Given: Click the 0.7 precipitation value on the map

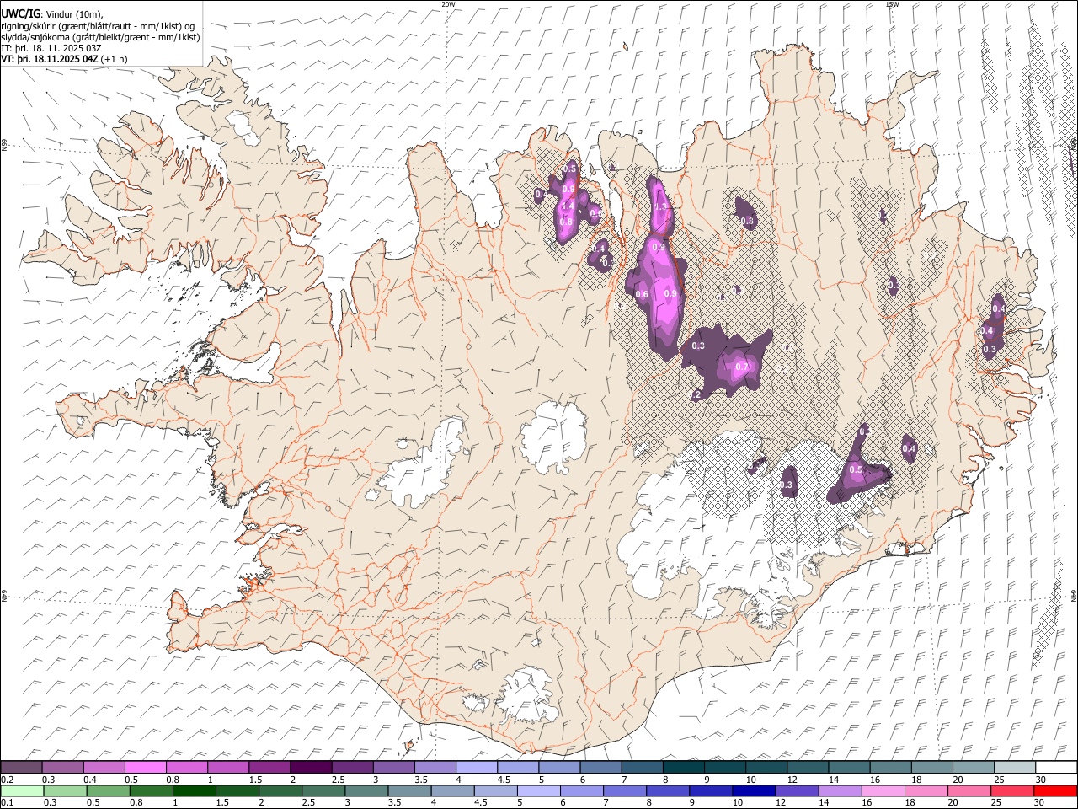Looking at the screenshot, I should [x=742, y=367].
